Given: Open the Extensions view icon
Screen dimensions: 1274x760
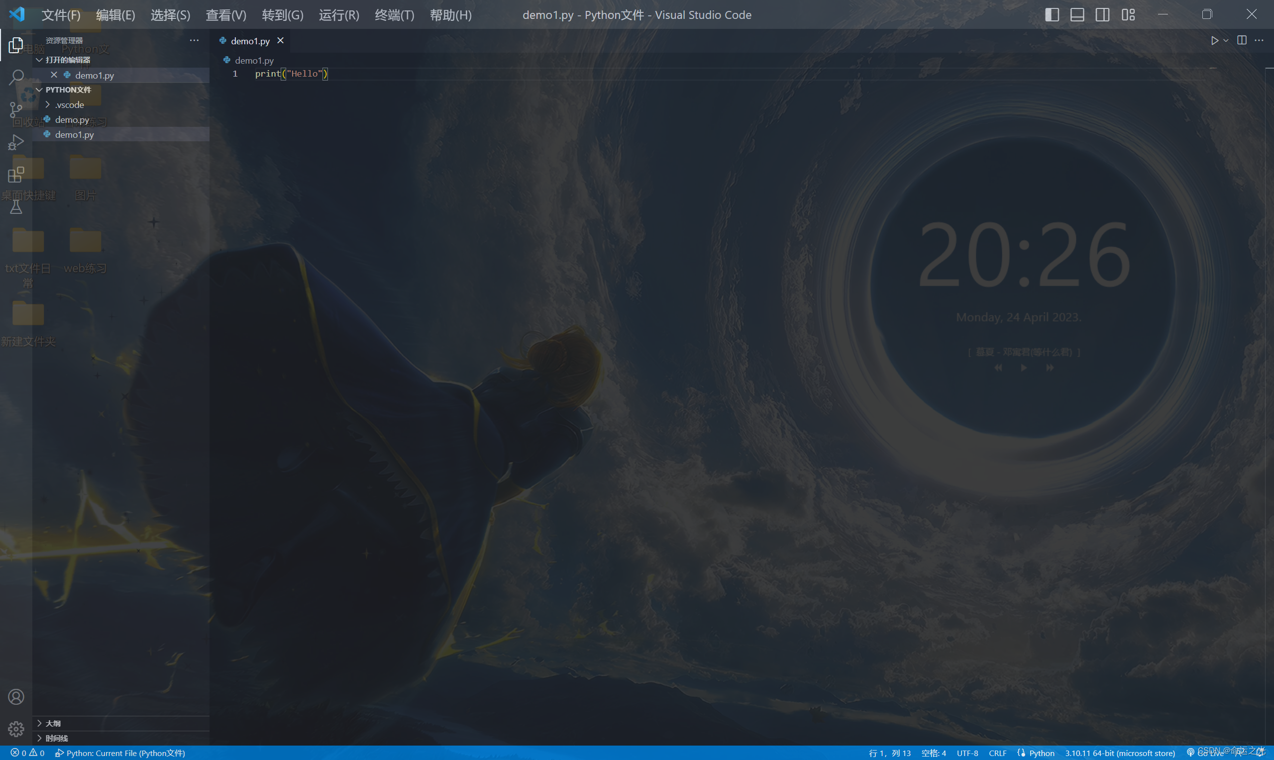Looking at the screenshot, I should 16,175.
